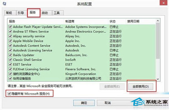
Task: Disable the Baidu Updater checkbox
Action: (10, 55)
